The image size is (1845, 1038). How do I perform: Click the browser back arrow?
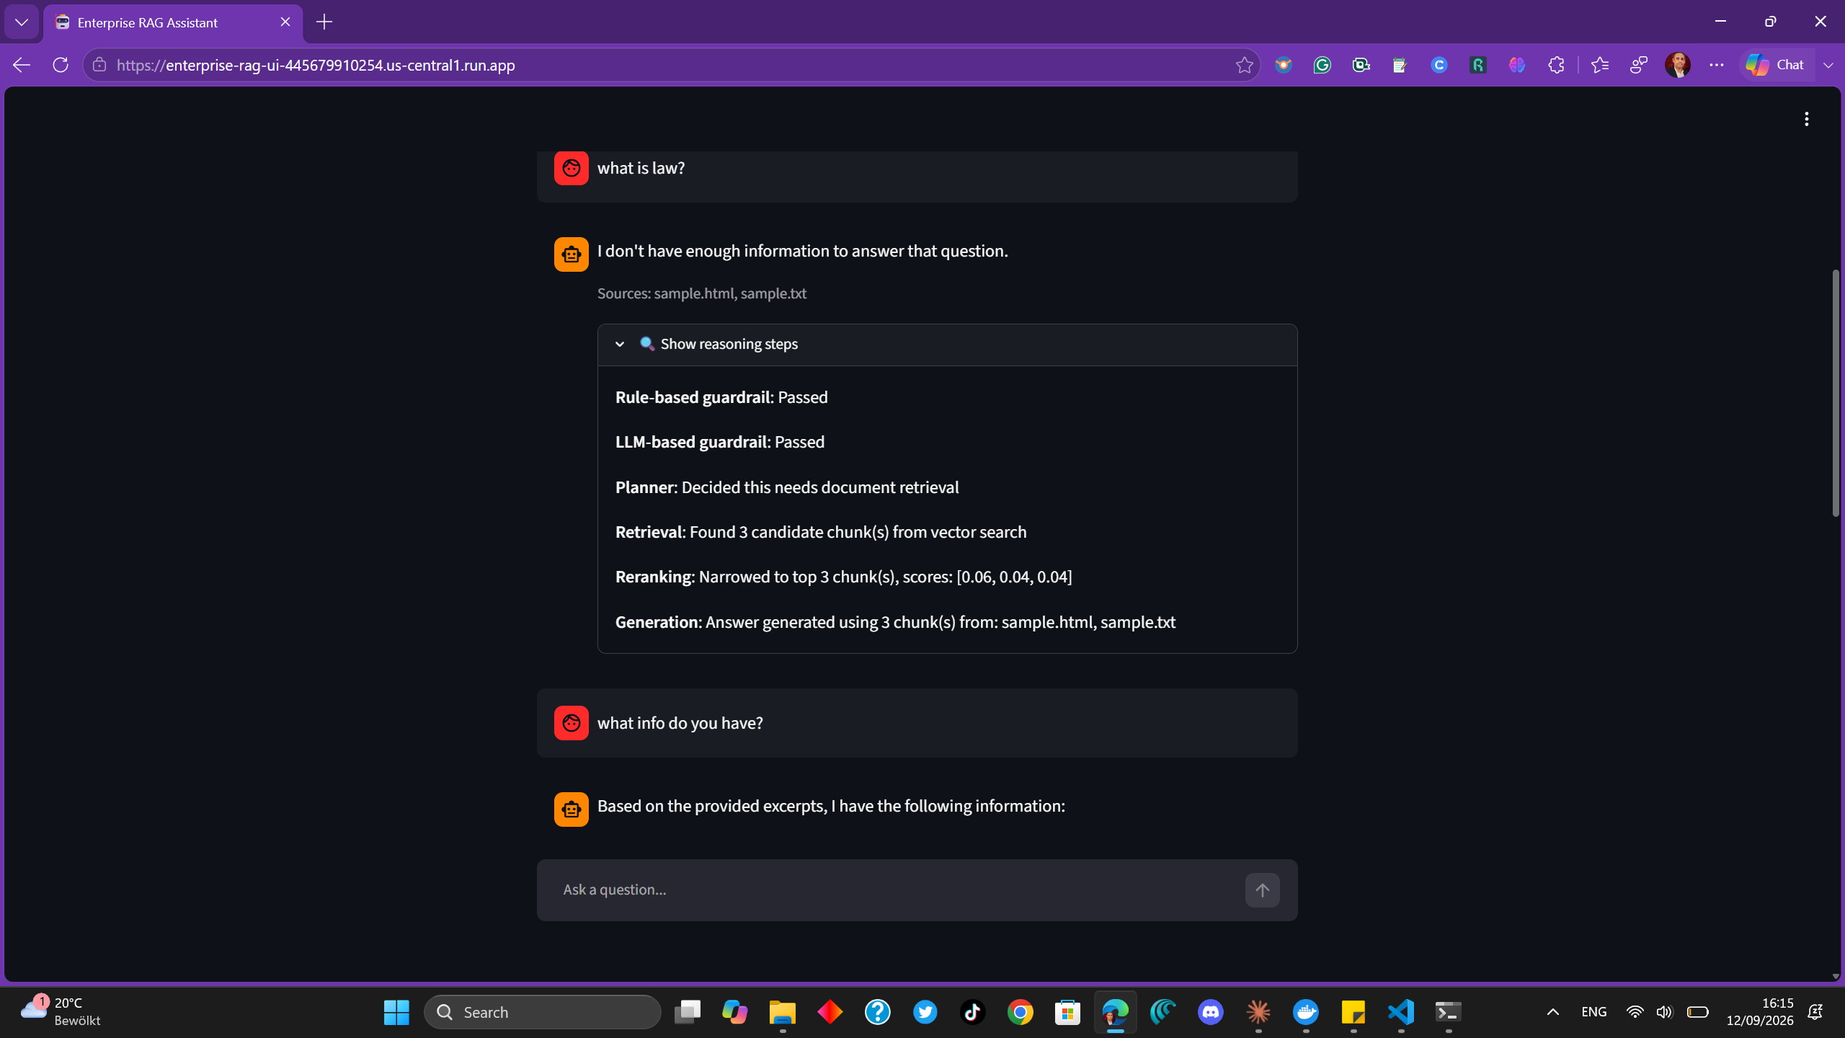click(22, 65)
